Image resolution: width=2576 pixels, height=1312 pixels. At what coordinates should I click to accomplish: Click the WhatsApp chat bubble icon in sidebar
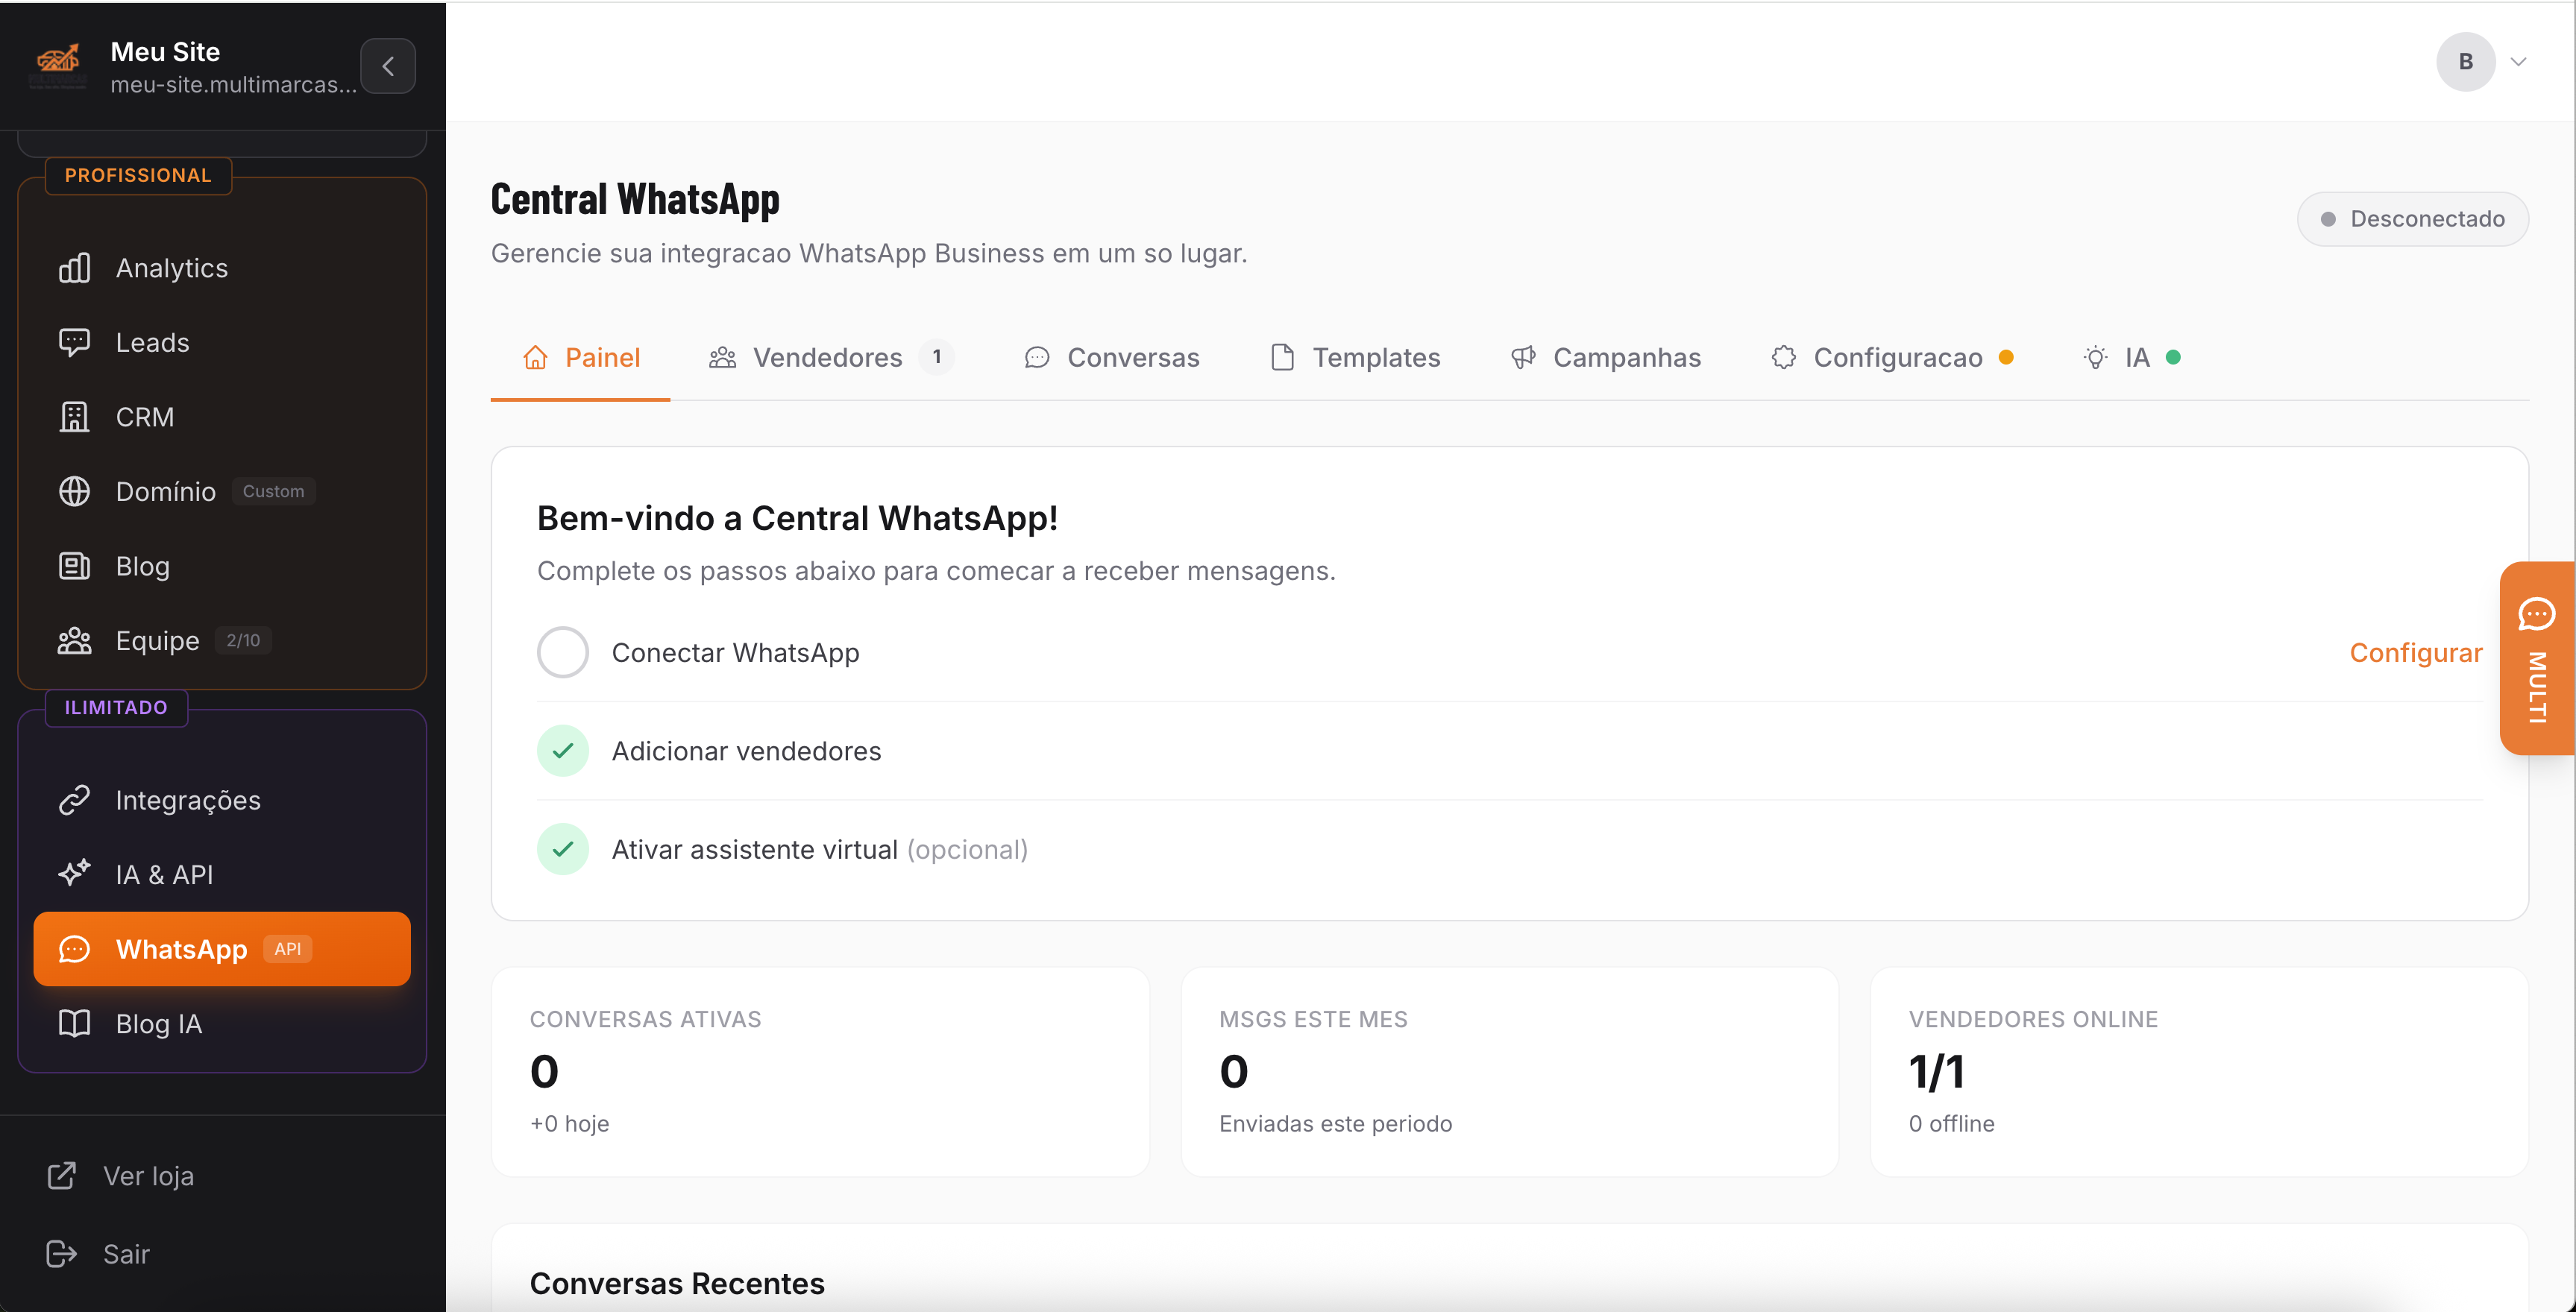click(74, 949)
